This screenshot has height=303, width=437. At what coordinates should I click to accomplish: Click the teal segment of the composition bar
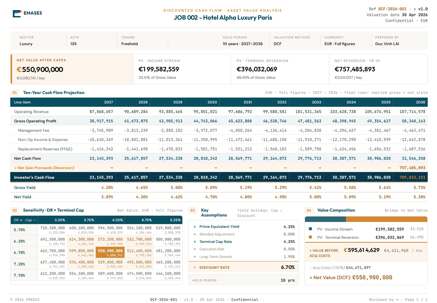325,219
